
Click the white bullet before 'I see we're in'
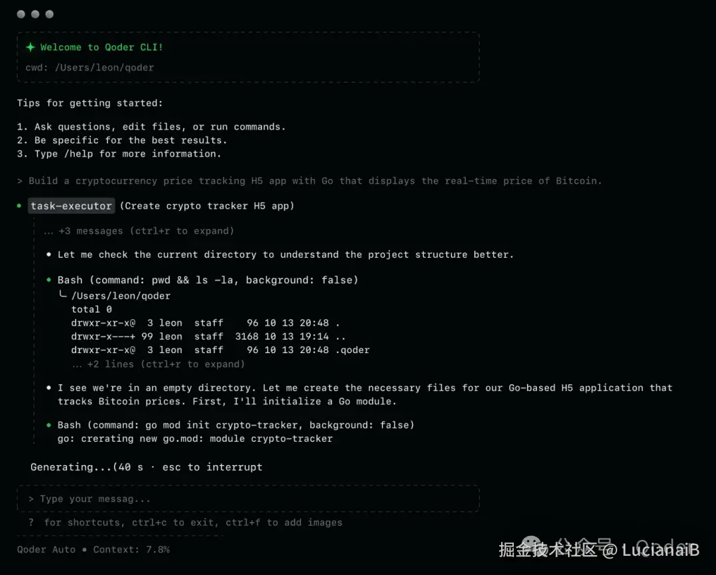(x=49, y=388)
